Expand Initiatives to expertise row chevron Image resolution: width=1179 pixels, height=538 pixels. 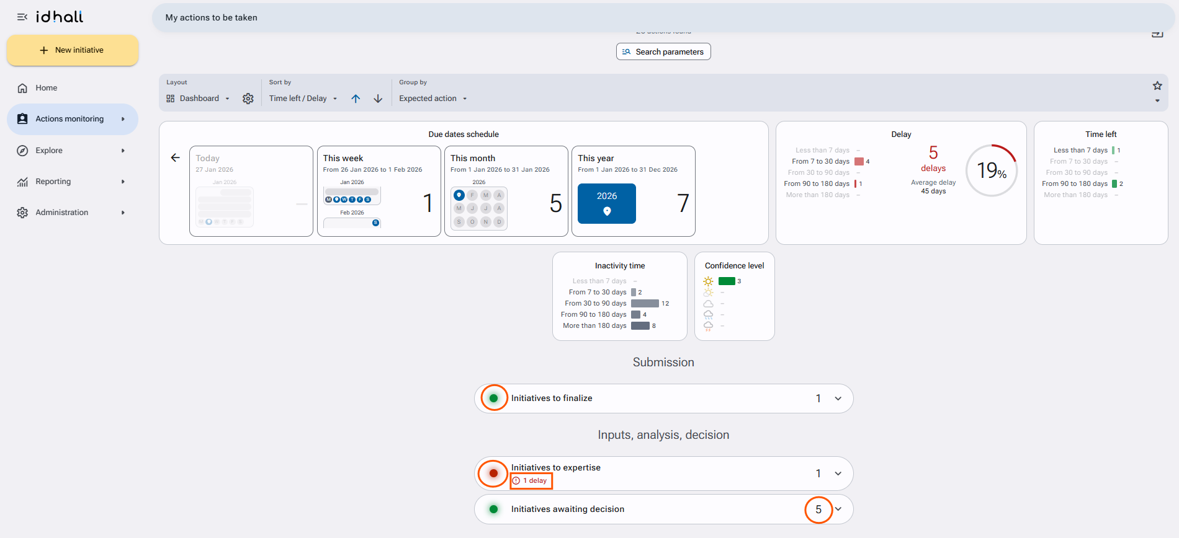(x=838, y=474)
